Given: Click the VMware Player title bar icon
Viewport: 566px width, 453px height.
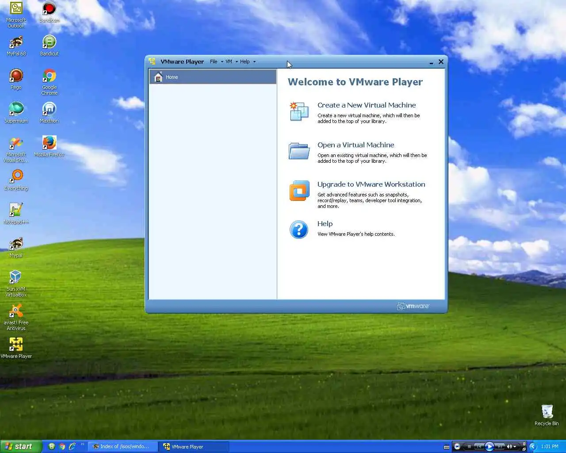Looking at the screenshot, I should (152, 61).
